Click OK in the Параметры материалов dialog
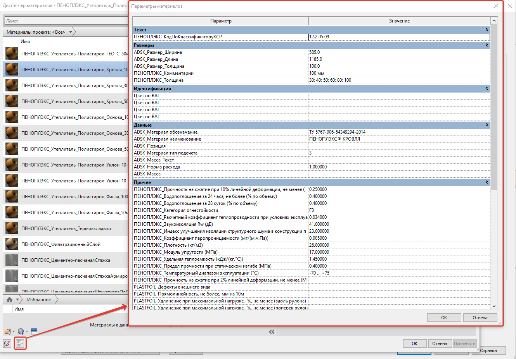 click(444, 318)
